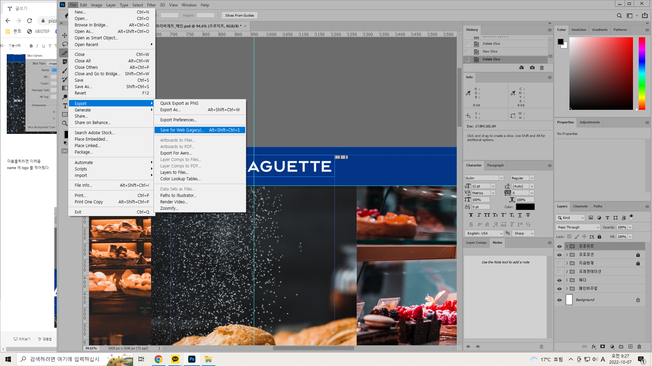Open Chrome from Windows taskbar

click(158, 359)
